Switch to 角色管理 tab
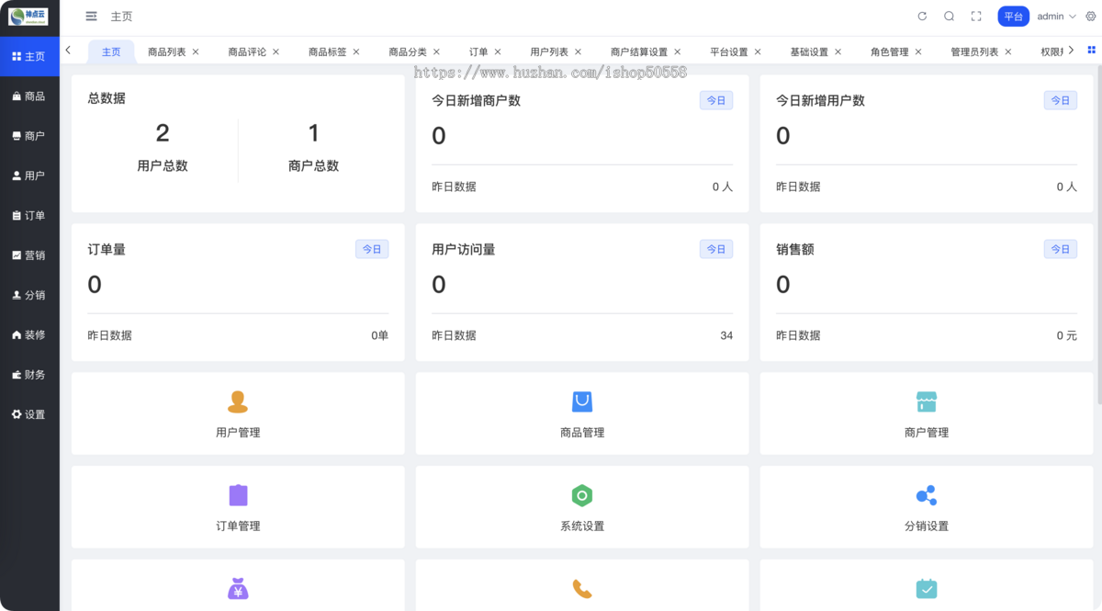 tap(890, 52)
